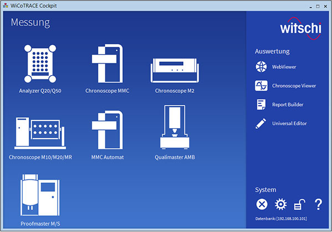This screenshot has height=232, width=332.
Task: Click the Universal Editor pencil icon
Action: [261, 123]
